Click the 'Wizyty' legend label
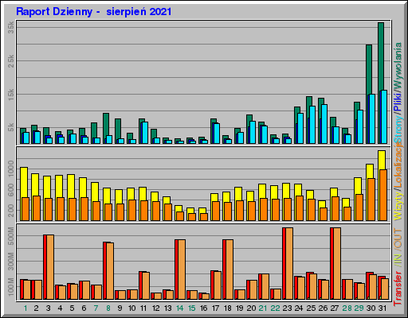Viewport: 408px width, 318px height. coord(398,205)
